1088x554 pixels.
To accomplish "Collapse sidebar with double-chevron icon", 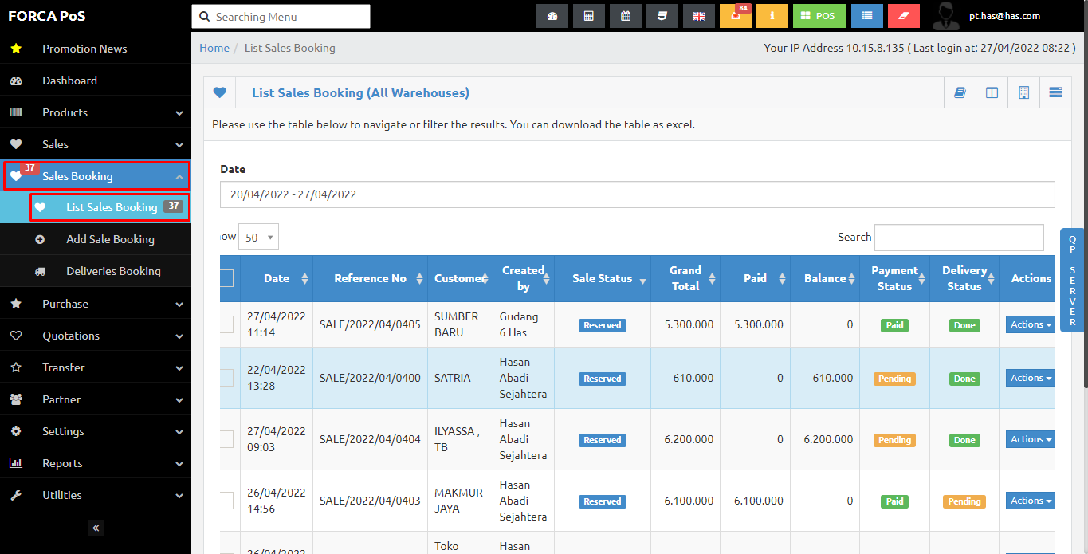I will (96, 528).
